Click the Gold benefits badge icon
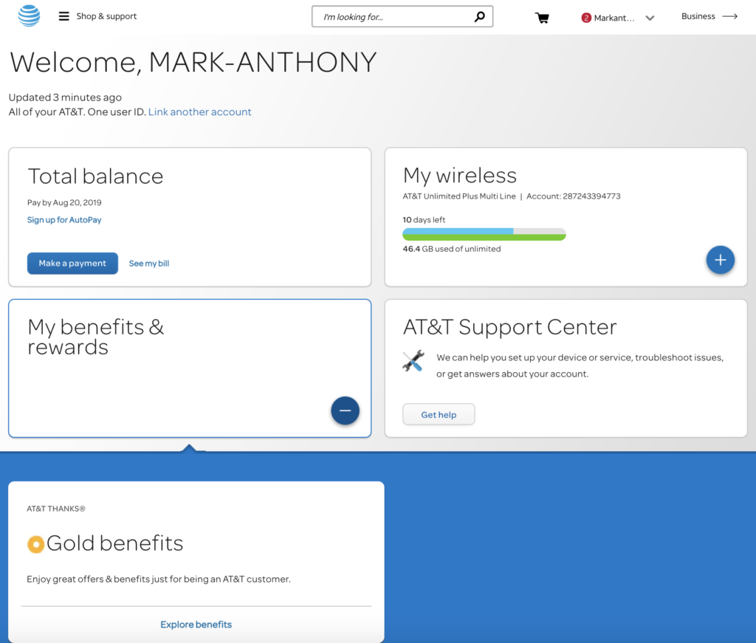 coord(35,544)
